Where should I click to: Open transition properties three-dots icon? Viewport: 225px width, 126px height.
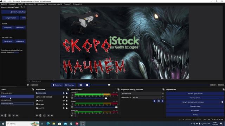coord(162,101)
